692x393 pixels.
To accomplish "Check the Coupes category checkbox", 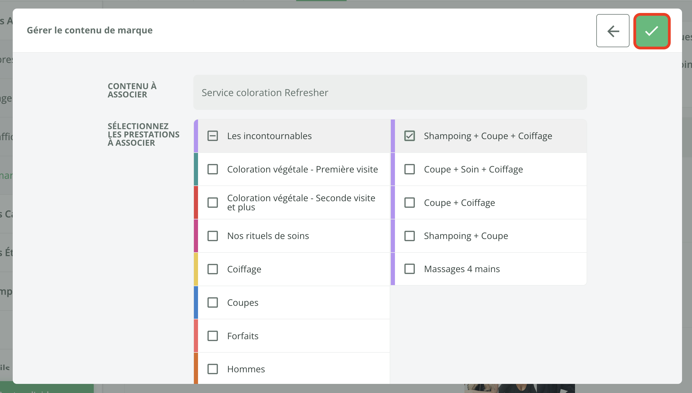I will [212, 302].
